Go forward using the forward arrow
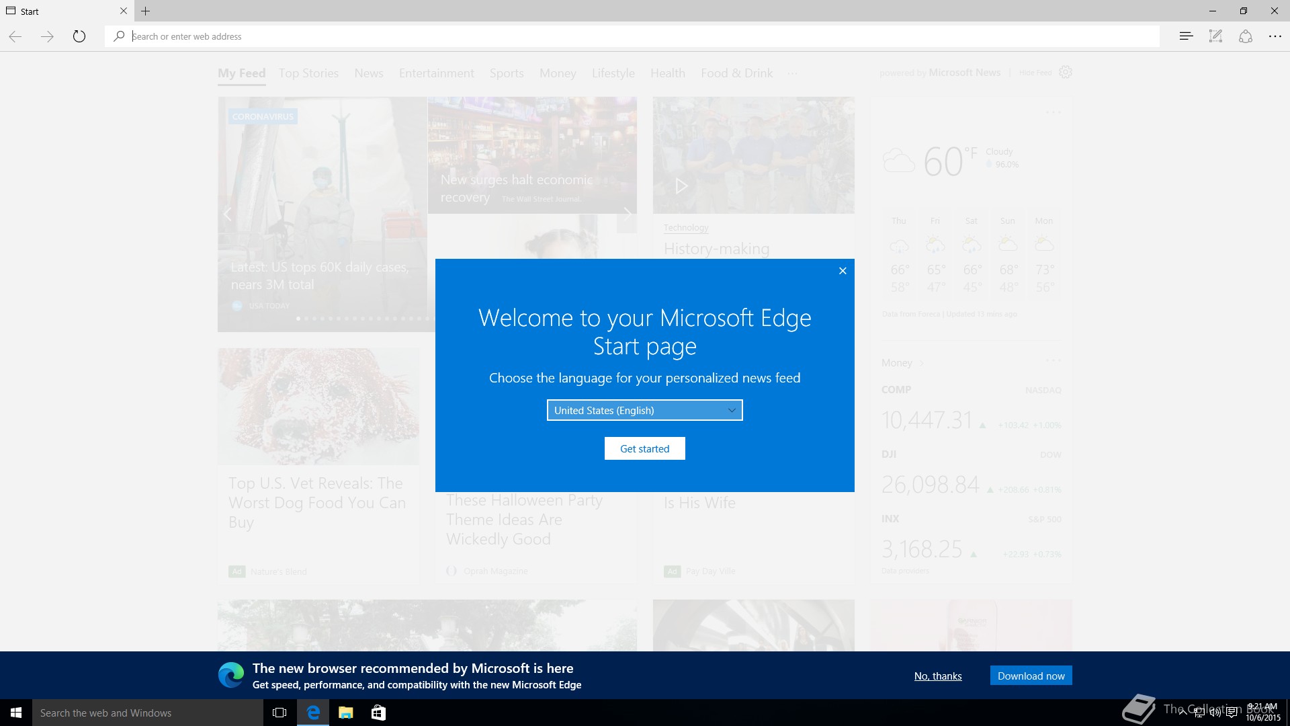 pyautogui.click(x=47, y=36)
